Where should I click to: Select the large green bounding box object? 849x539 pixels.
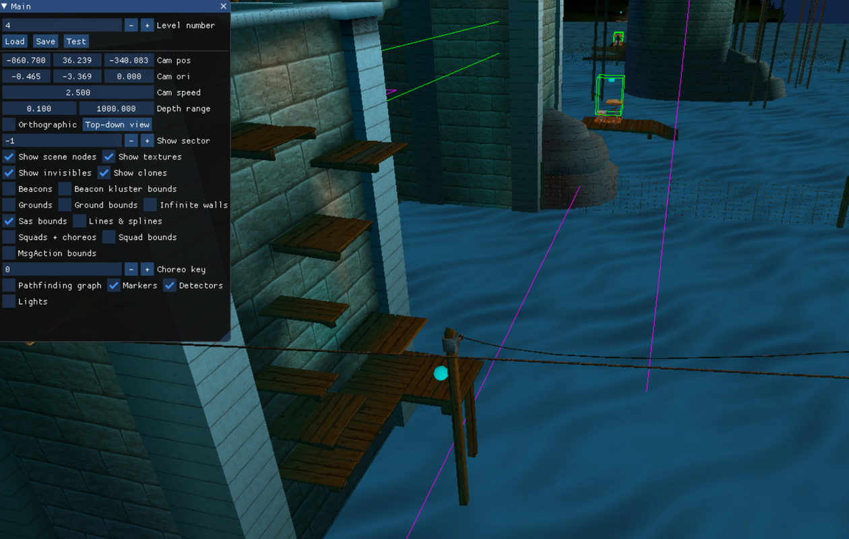tap(610, 95)
